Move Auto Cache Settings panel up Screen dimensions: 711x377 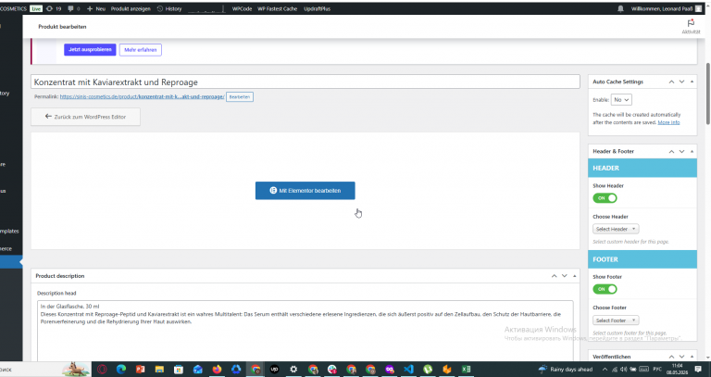(x=671, y=82)
